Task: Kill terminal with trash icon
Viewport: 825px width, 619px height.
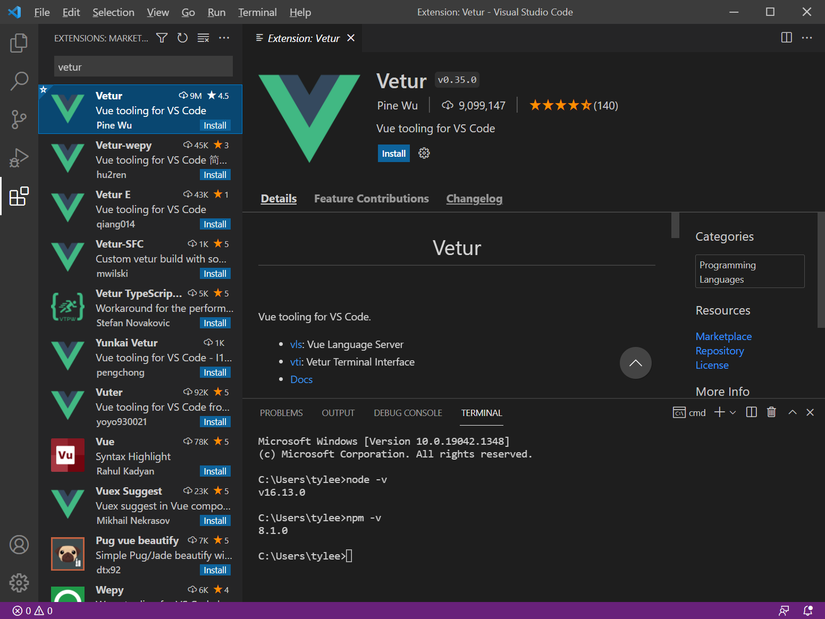Action: point(771,412)
